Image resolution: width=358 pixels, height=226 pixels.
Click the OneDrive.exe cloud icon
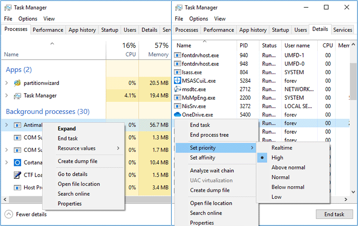tap(178, 115)
